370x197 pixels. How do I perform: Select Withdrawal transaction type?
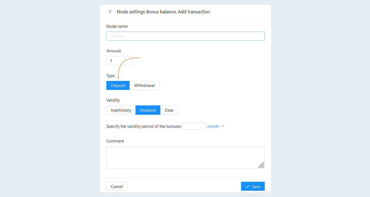click(145, 85)
